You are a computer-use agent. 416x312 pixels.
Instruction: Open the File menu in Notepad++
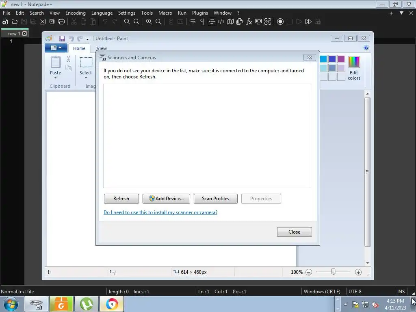(6, 13)
